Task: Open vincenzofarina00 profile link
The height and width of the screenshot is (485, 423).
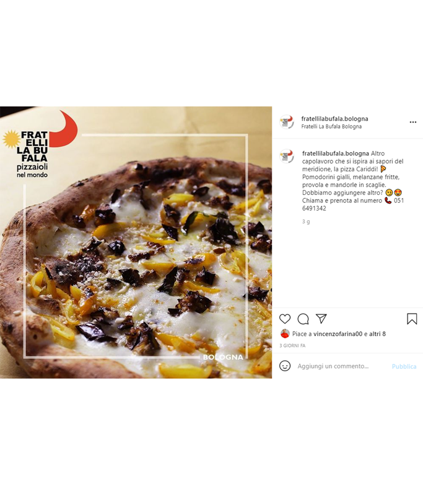Action: [338, 334]
